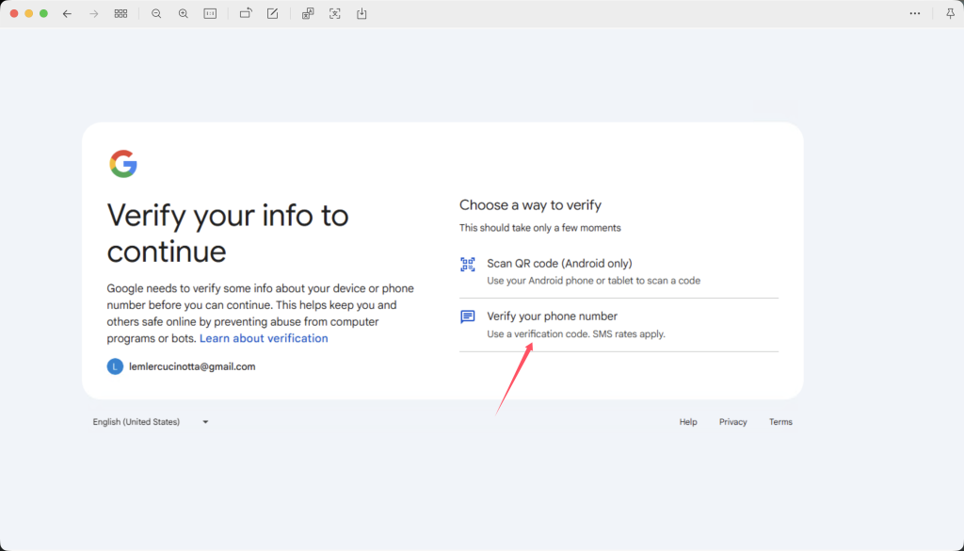This screenshot has height=551, width=964.
Task: Pin the window on top
Action: pyautogui.click(x=950, y=14)
